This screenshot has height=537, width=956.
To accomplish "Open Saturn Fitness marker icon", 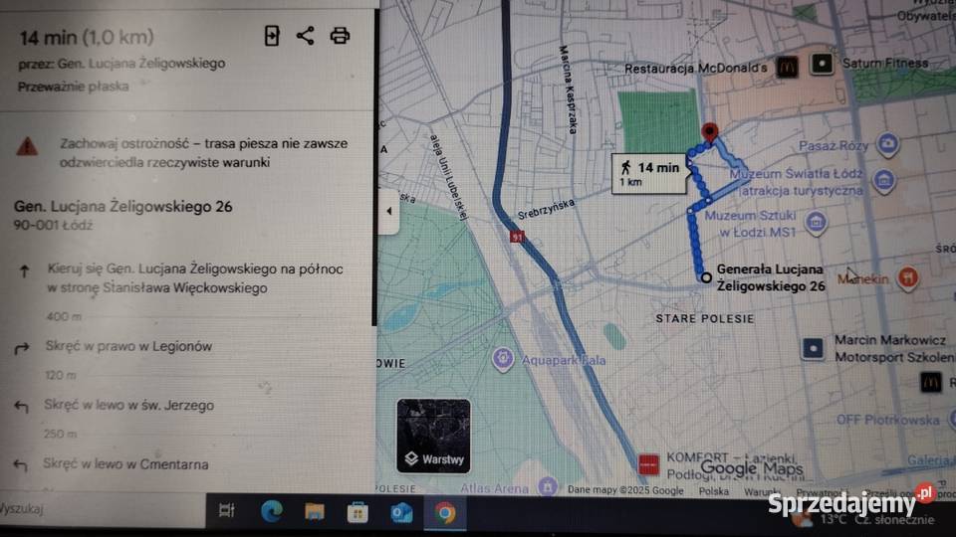I will click(822, 64).
